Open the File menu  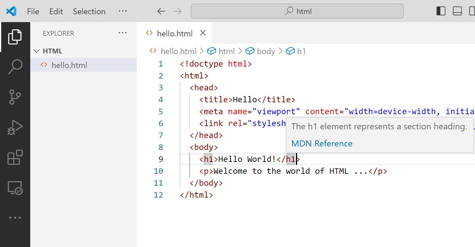pos(33,11)
